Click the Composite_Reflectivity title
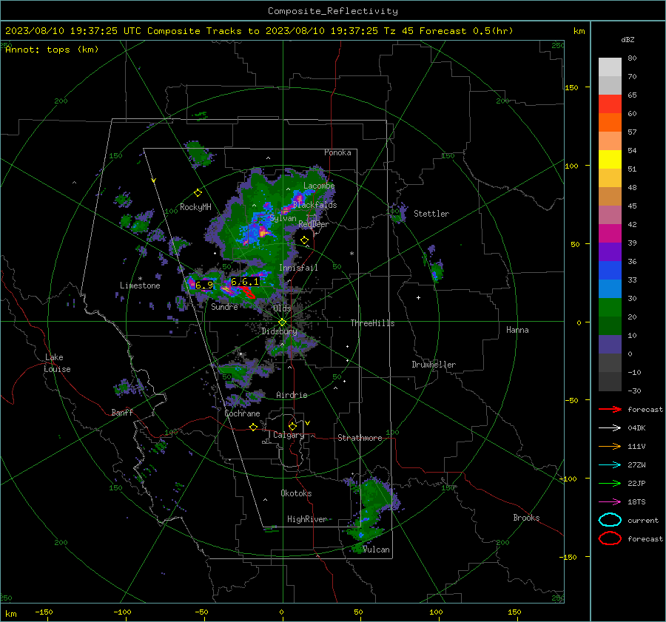666x622 pixels. click(333, 11)
